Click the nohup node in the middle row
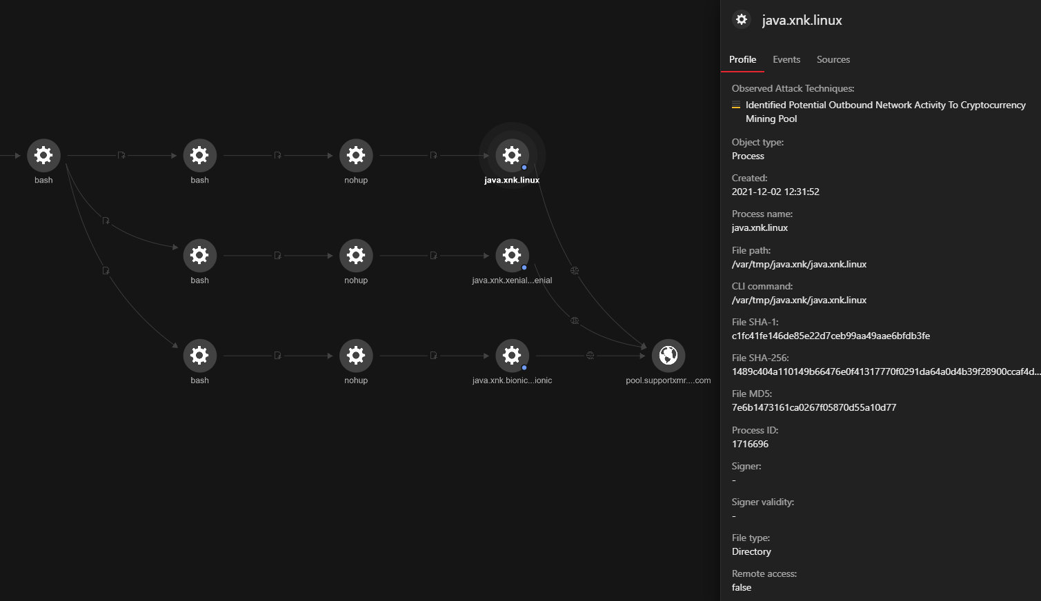The height and width of the screenshot is (601, 1041). [x=356, y=256]
